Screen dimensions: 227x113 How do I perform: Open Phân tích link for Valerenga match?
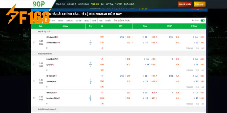coord(190,104)
